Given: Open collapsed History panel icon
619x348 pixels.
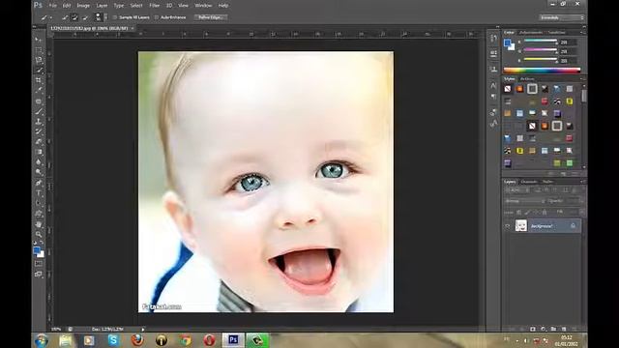Looking at the screenshot, I should click(x=493, y=39).
